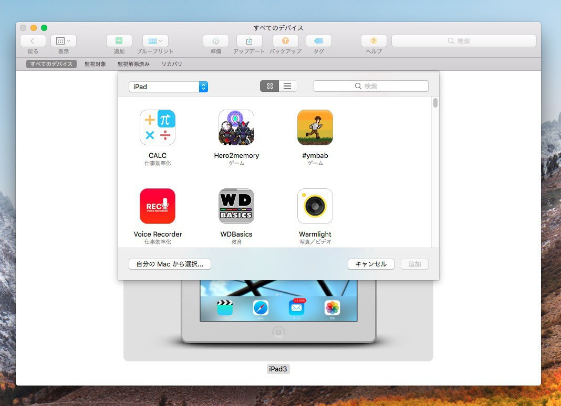The width and height of the screenshot is (561, 406).
Task: Click the Photos icon on iPad dock
Action: point(332,308)
